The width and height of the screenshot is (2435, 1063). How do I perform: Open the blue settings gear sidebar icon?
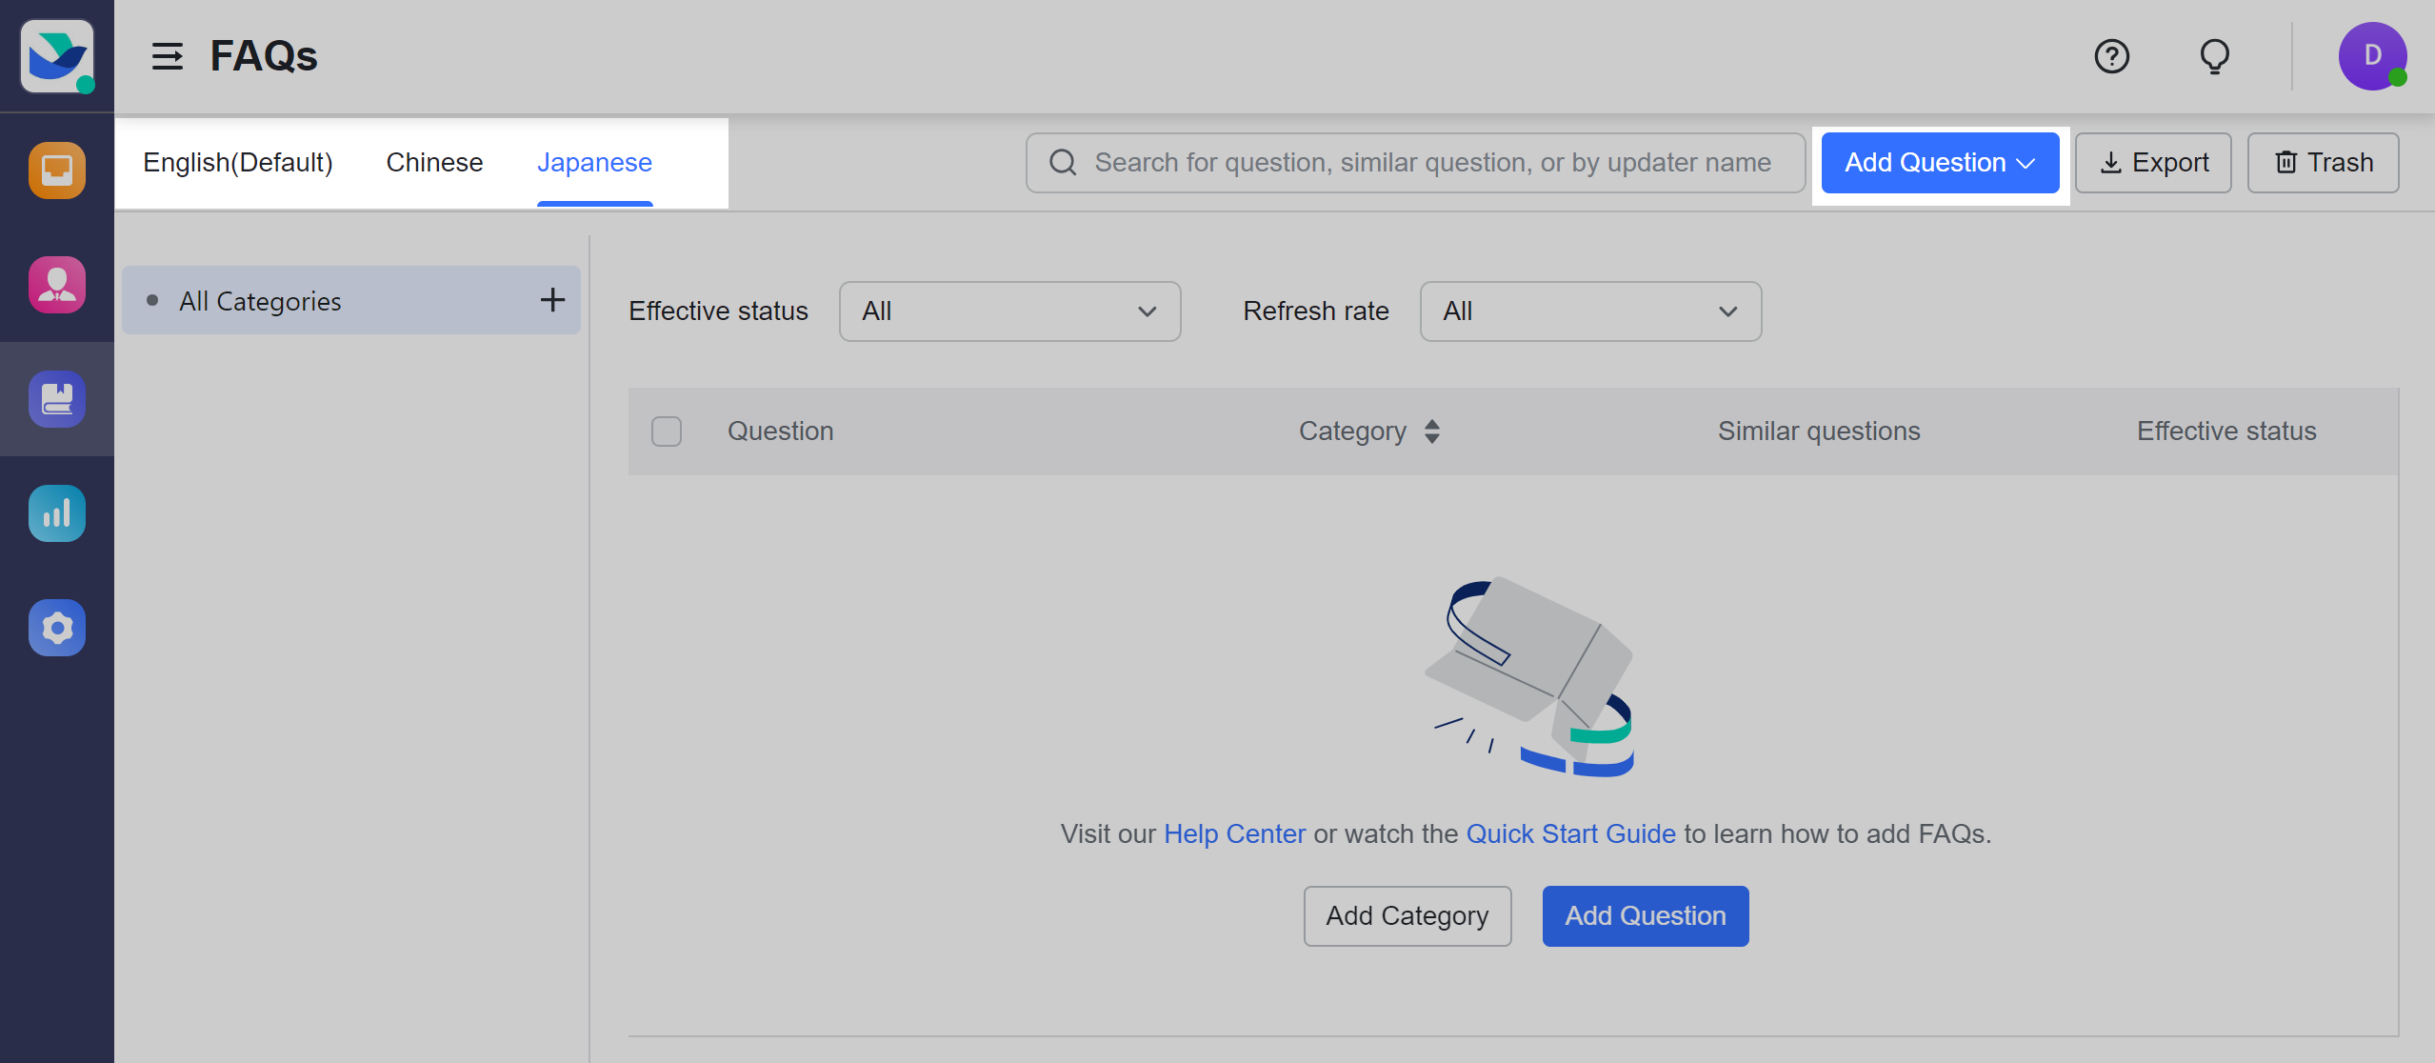(57, 628)
